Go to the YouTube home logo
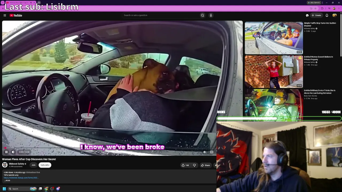The image size is (342, 192). [16, 15]
